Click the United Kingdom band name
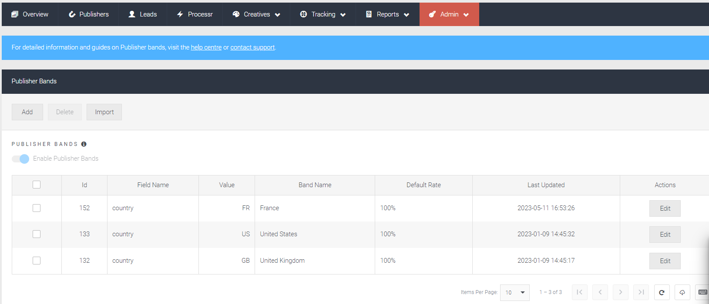The image size is (709, 304). (x=282, y=261)
